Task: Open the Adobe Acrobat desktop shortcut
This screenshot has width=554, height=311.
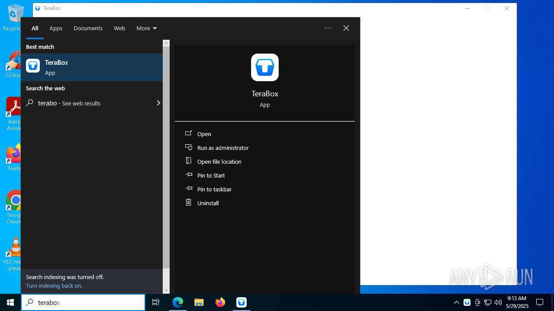Action: 14,114
